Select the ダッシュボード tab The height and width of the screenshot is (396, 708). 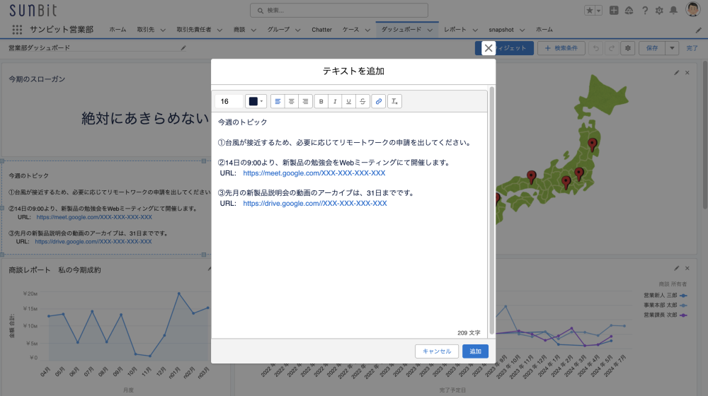401,30
